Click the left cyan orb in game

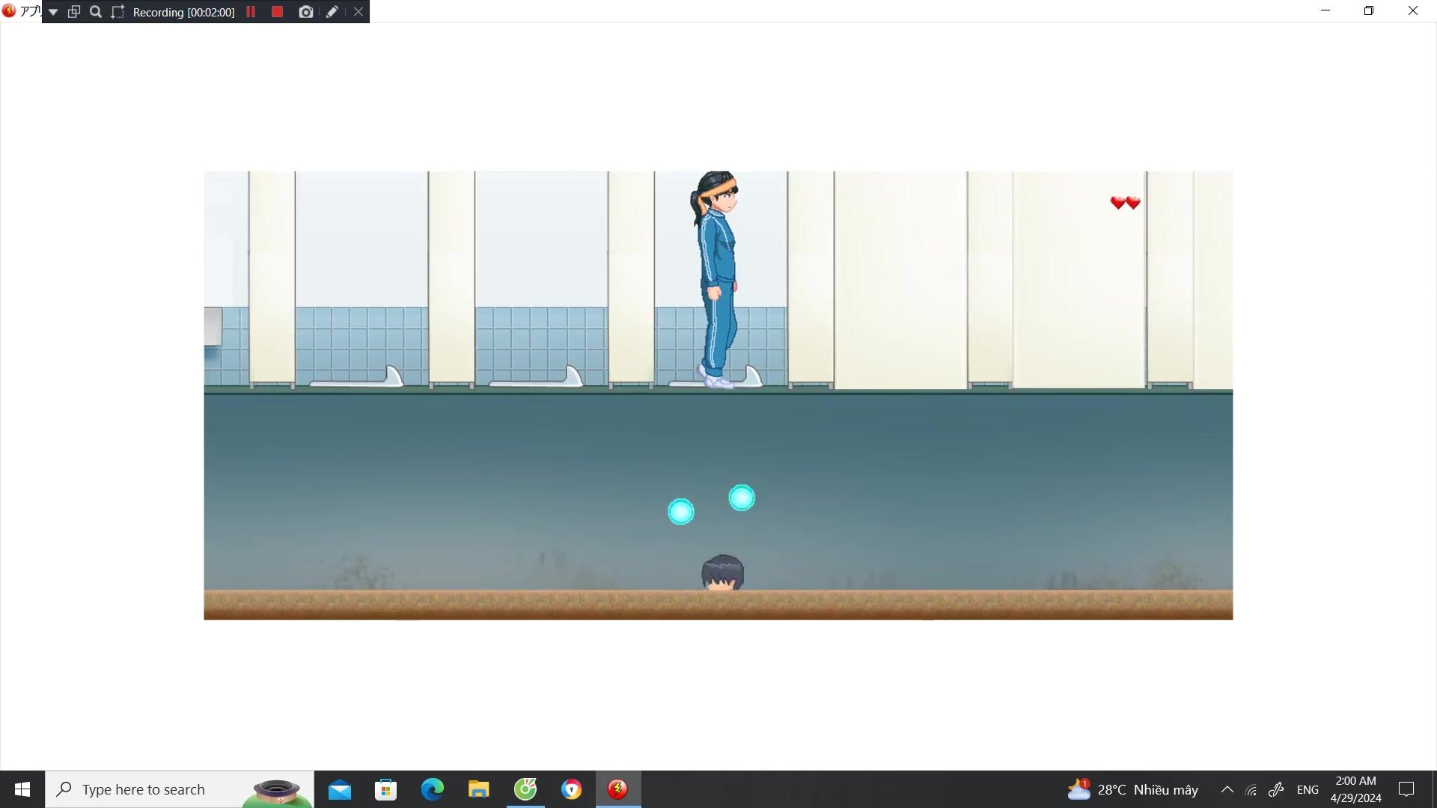[680, 512]
